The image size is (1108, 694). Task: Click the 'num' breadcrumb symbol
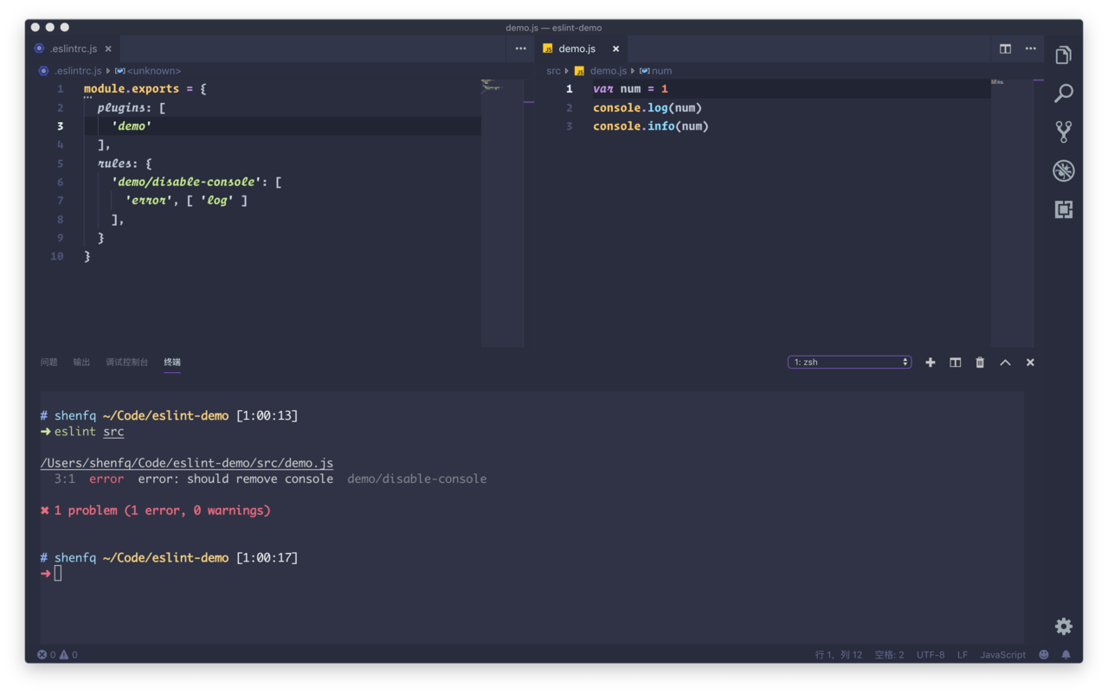[x=661, y=71]
